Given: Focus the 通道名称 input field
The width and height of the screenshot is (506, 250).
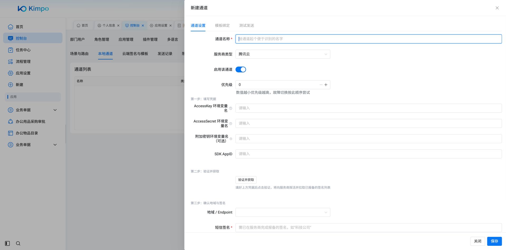Looking at the screenshot, I should point(368,39).
